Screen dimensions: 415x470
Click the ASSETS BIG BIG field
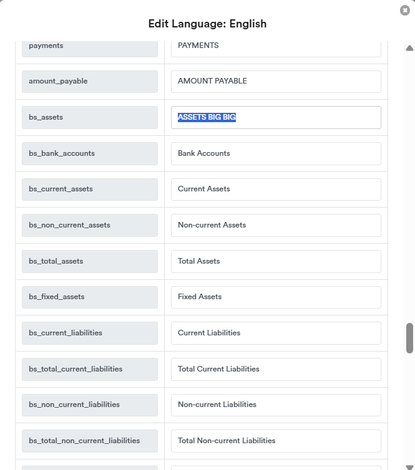click(276, 117)
